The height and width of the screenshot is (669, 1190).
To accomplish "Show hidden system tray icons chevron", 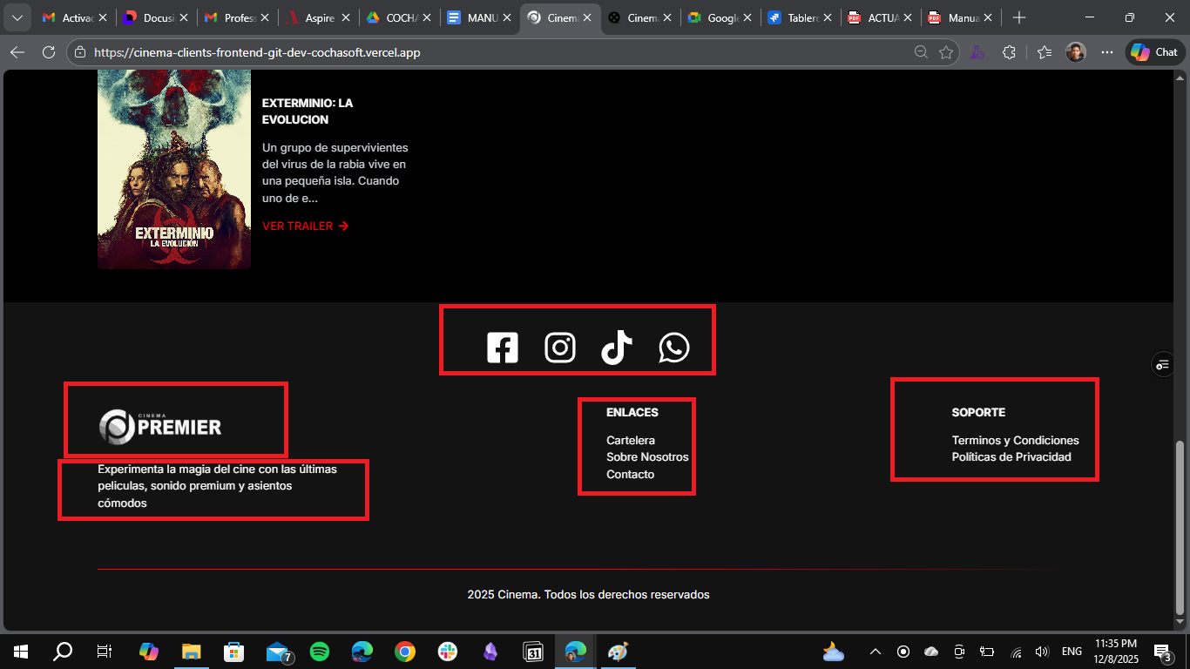I will pos(876,652).
